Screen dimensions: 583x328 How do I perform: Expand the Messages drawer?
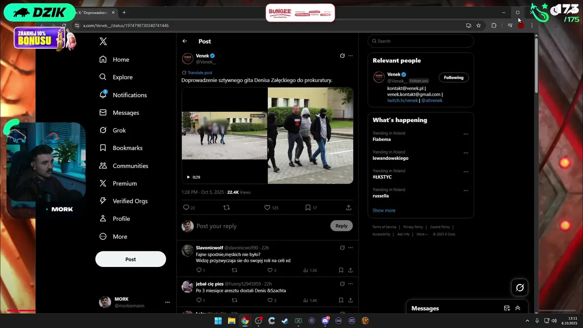point(518,308)
